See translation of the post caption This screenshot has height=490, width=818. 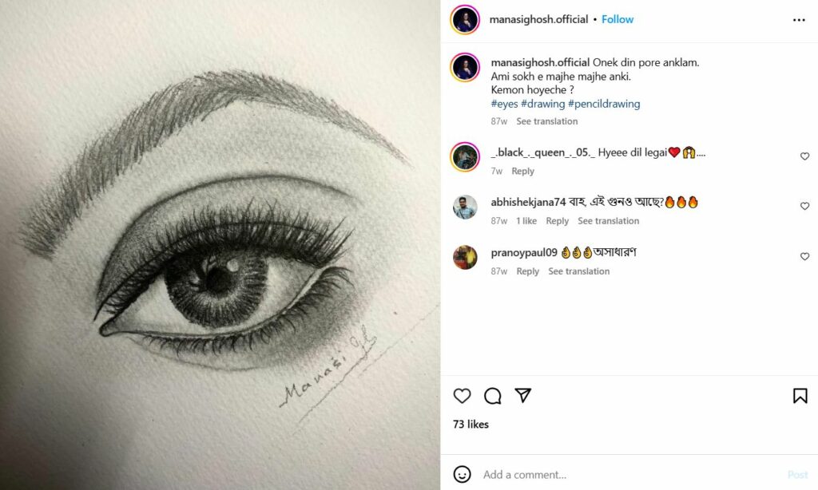[546, 121]
